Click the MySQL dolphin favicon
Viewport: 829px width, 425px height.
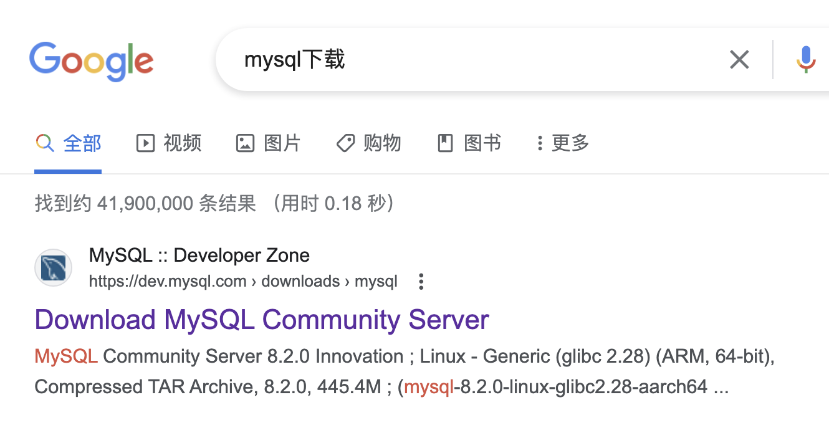[53, 268]
